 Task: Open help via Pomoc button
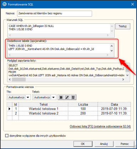point(125,144)
